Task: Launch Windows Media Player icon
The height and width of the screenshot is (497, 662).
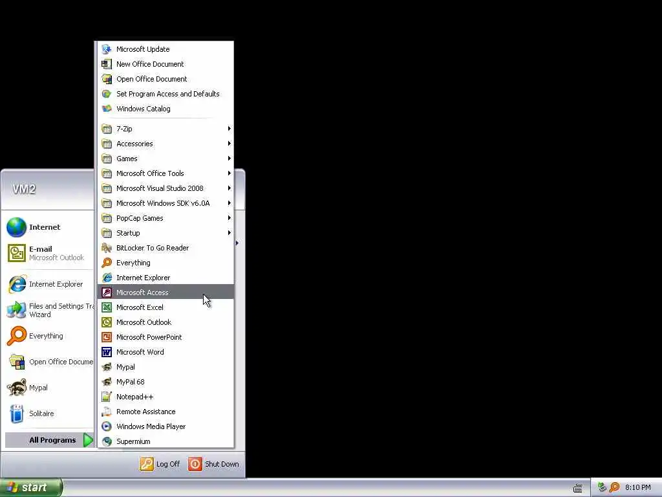Action: coord(107,426)
